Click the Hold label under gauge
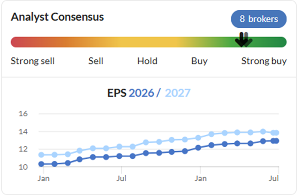Screen dimensions: 298x195 147,61
